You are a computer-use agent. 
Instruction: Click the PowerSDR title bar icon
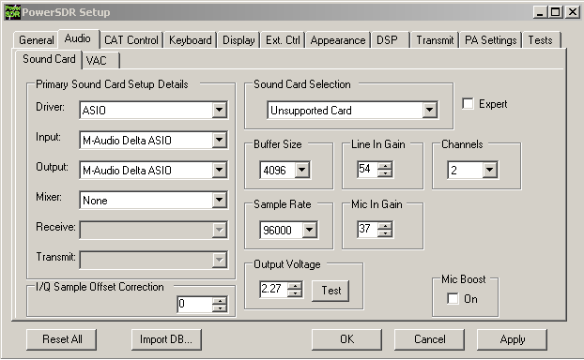(x=12, y=12)
